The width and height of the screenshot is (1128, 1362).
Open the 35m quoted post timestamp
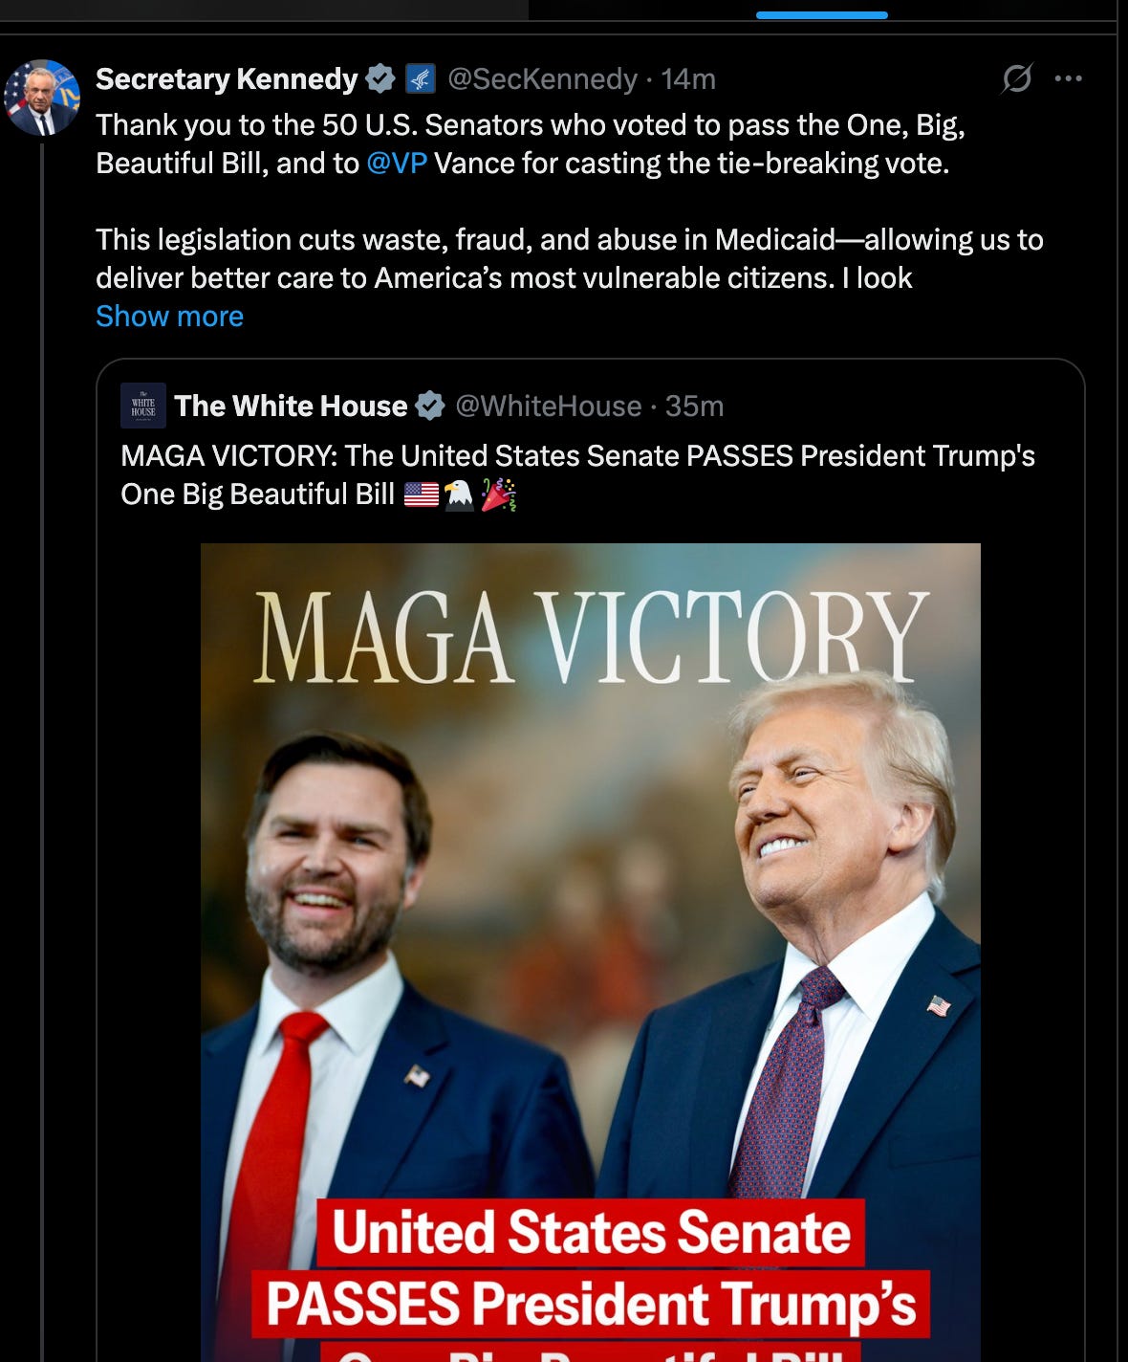tap(694, 406)
